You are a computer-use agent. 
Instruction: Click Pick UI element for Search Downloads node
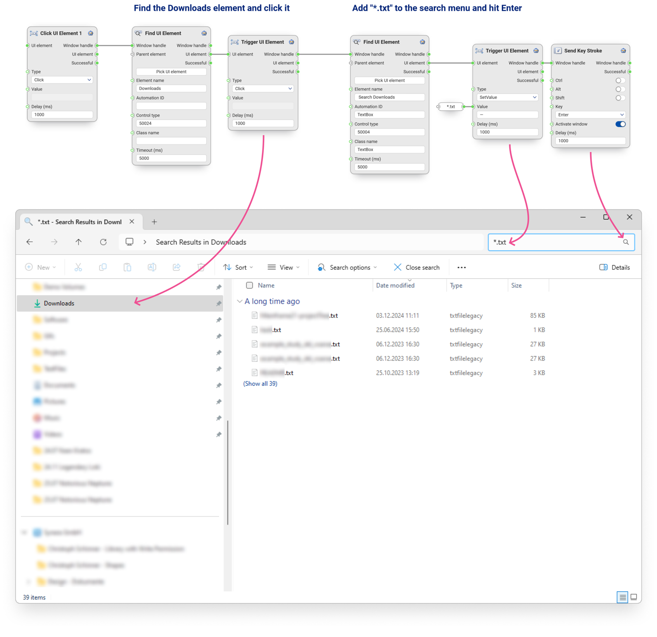(x=389, y=80)
